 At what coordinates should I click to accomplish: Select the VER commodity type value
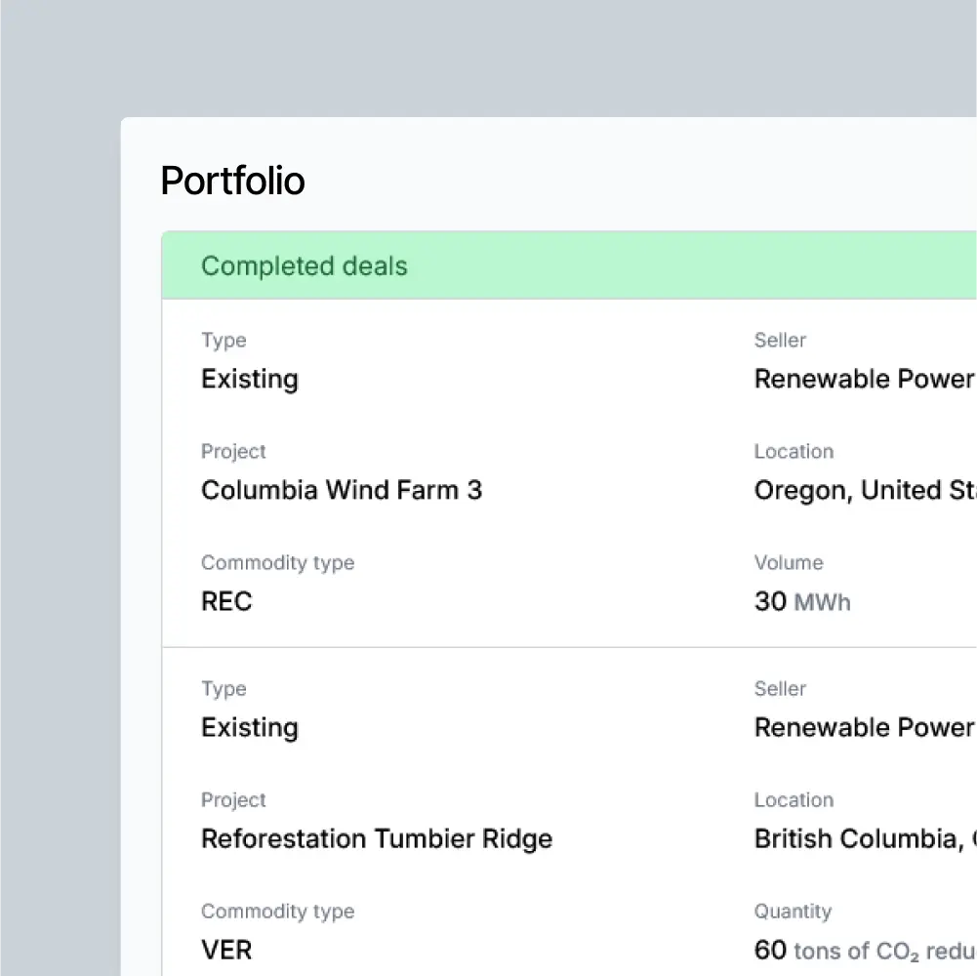(x=226, y=950)
